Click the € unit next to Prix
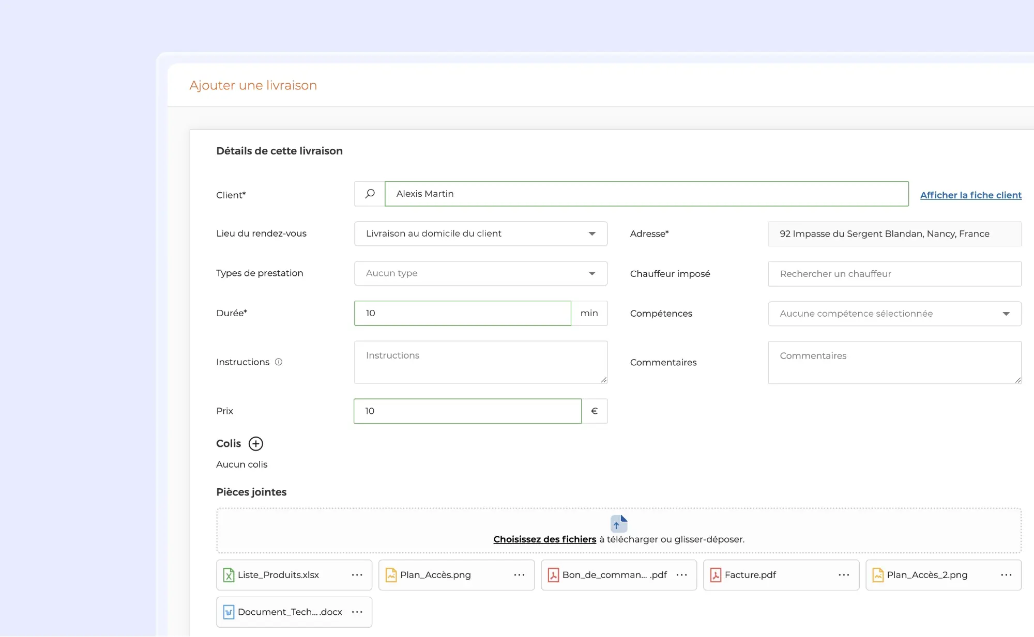This screenshot has width=1034, height=637. click(x=595, y=411)
